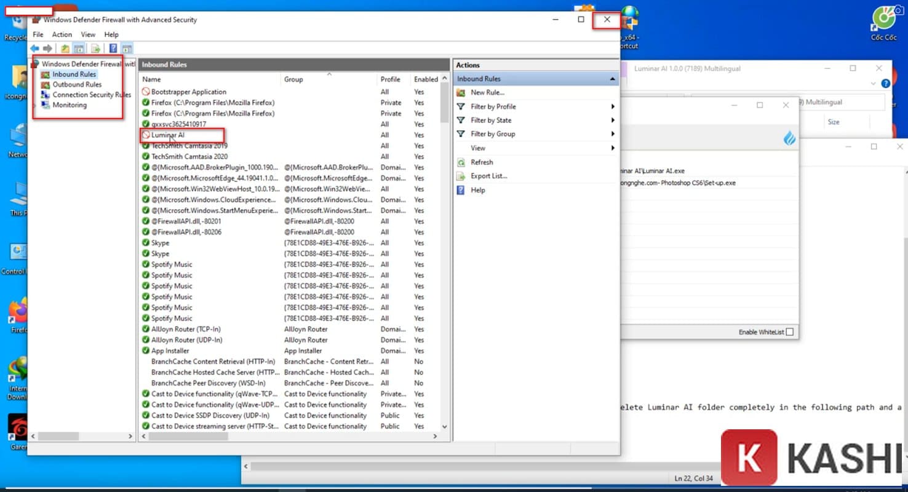Open the Action menu

tap(62, 34)
